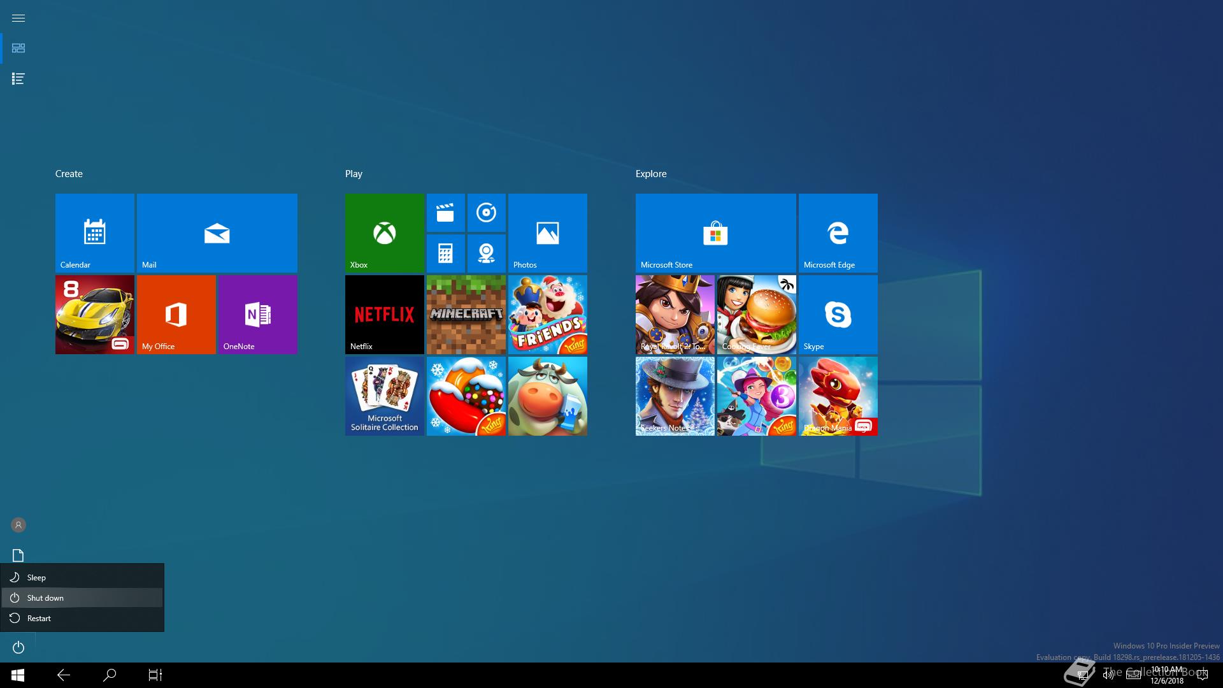
Task: Click the Windows Start button
Action: tap(18, 675)
